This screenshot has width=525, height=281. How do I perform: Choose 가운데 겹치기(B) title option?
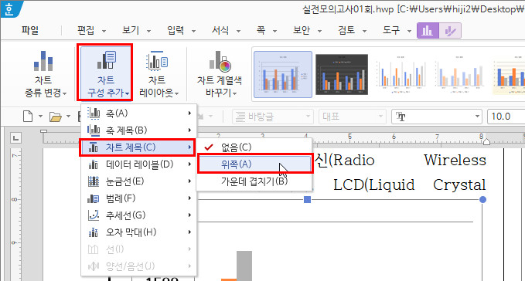254,181
